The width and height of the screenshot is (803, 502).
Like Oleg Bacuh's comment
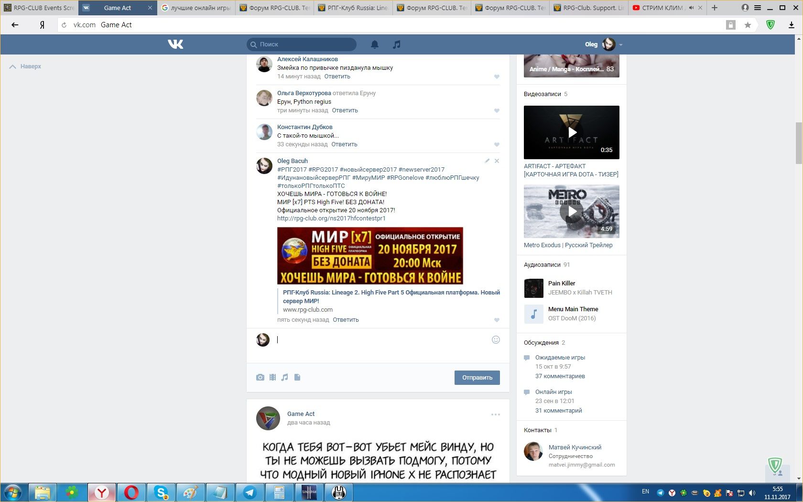pos(497,320)
